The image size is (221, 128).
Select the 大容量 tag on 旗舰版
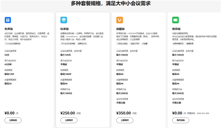click(x=145, y=44)
